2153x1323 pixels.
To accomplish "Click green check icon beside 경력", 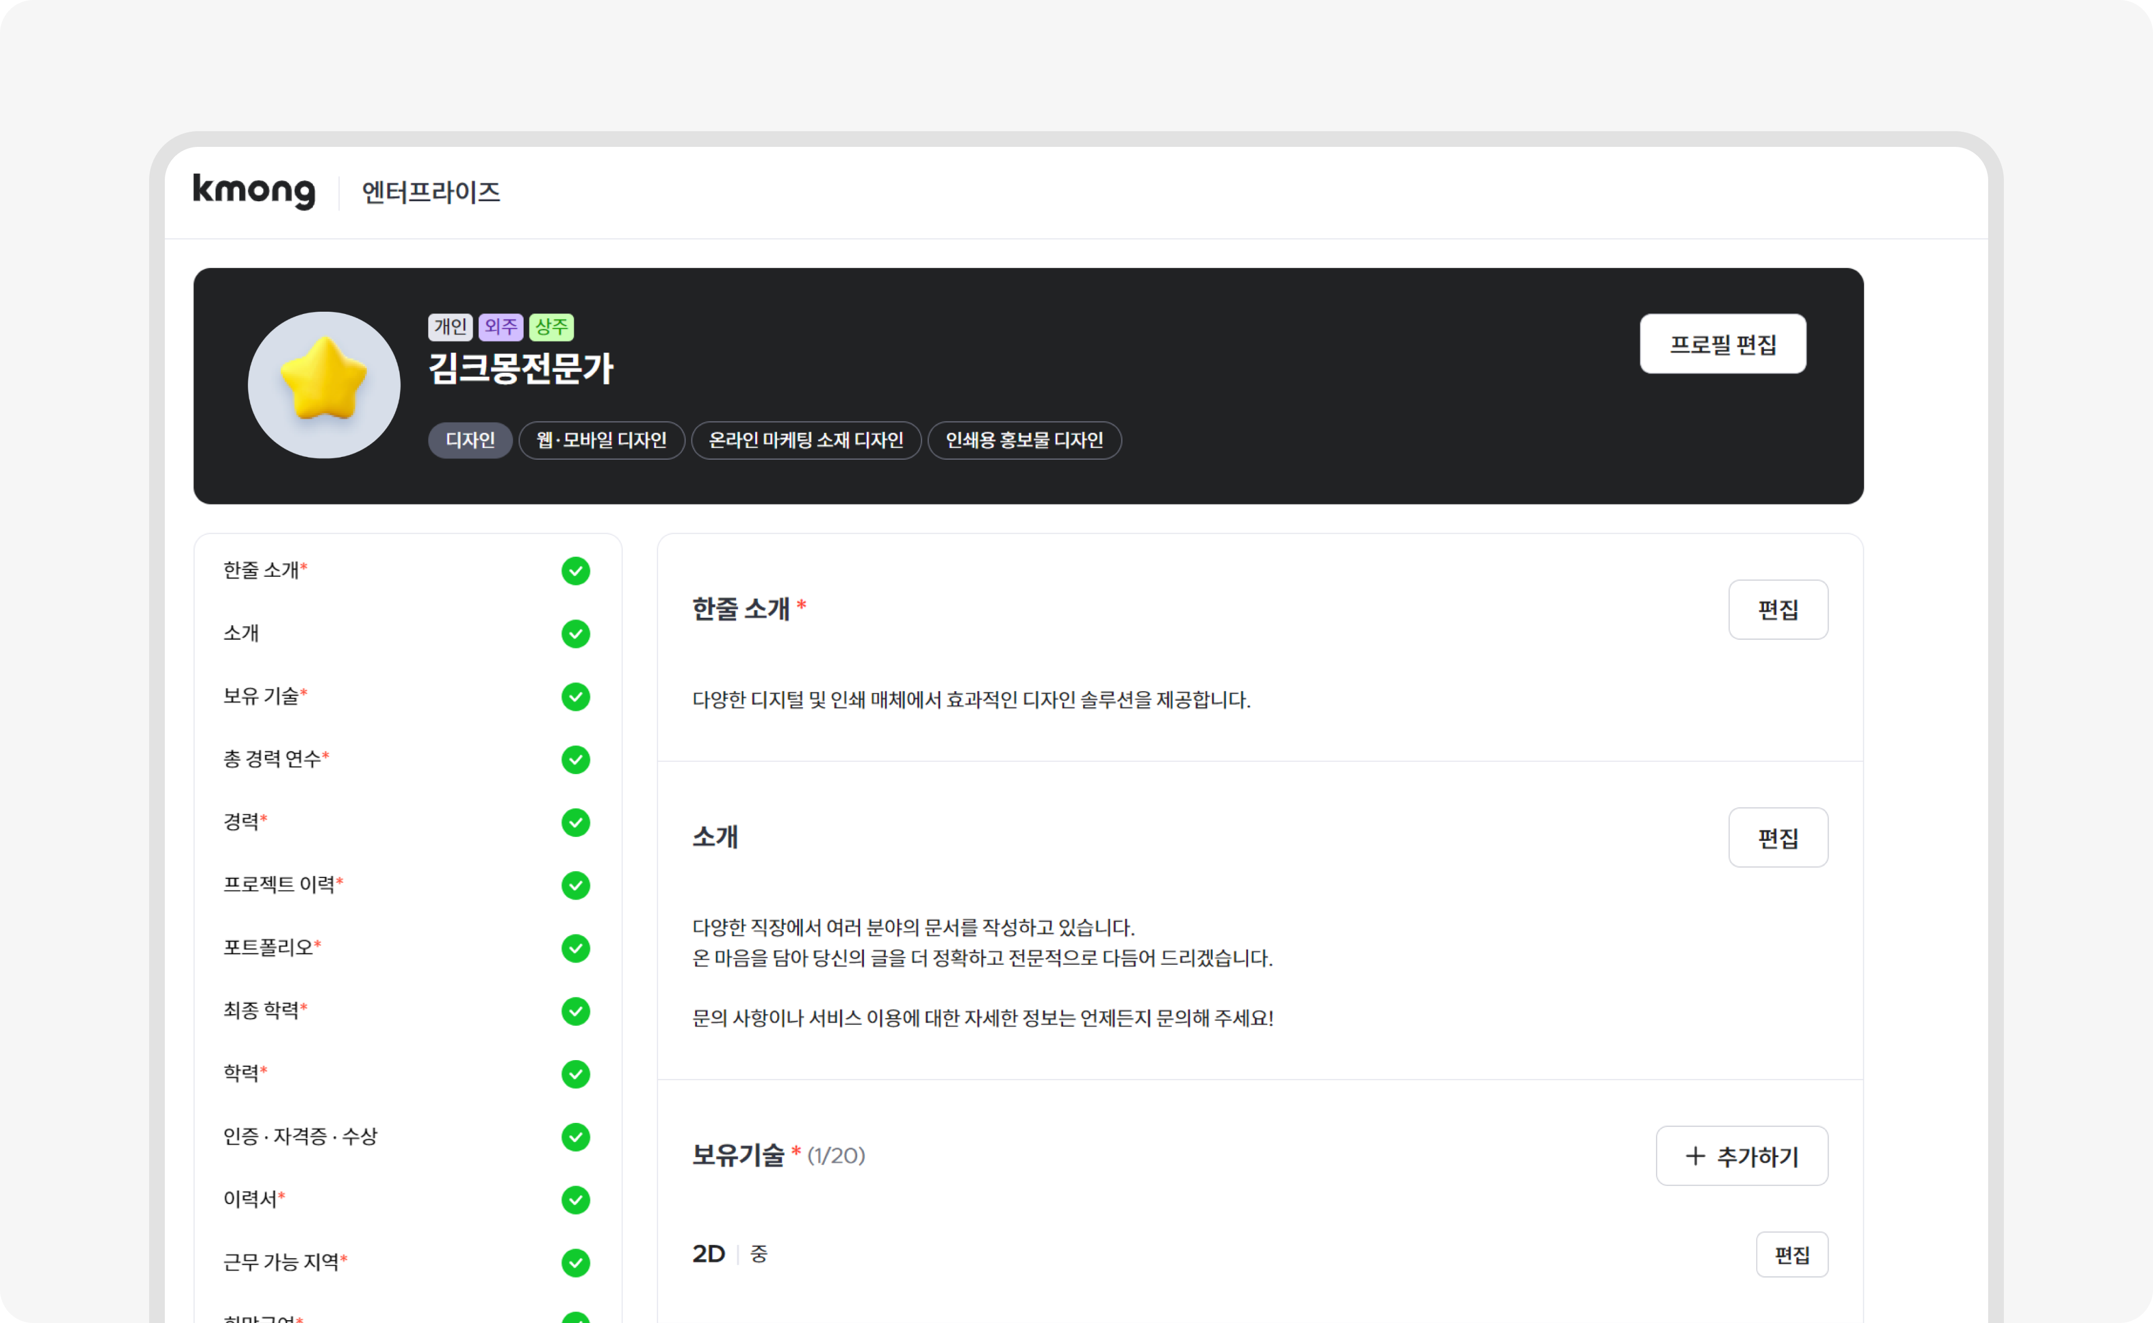I will click(576, 824).
